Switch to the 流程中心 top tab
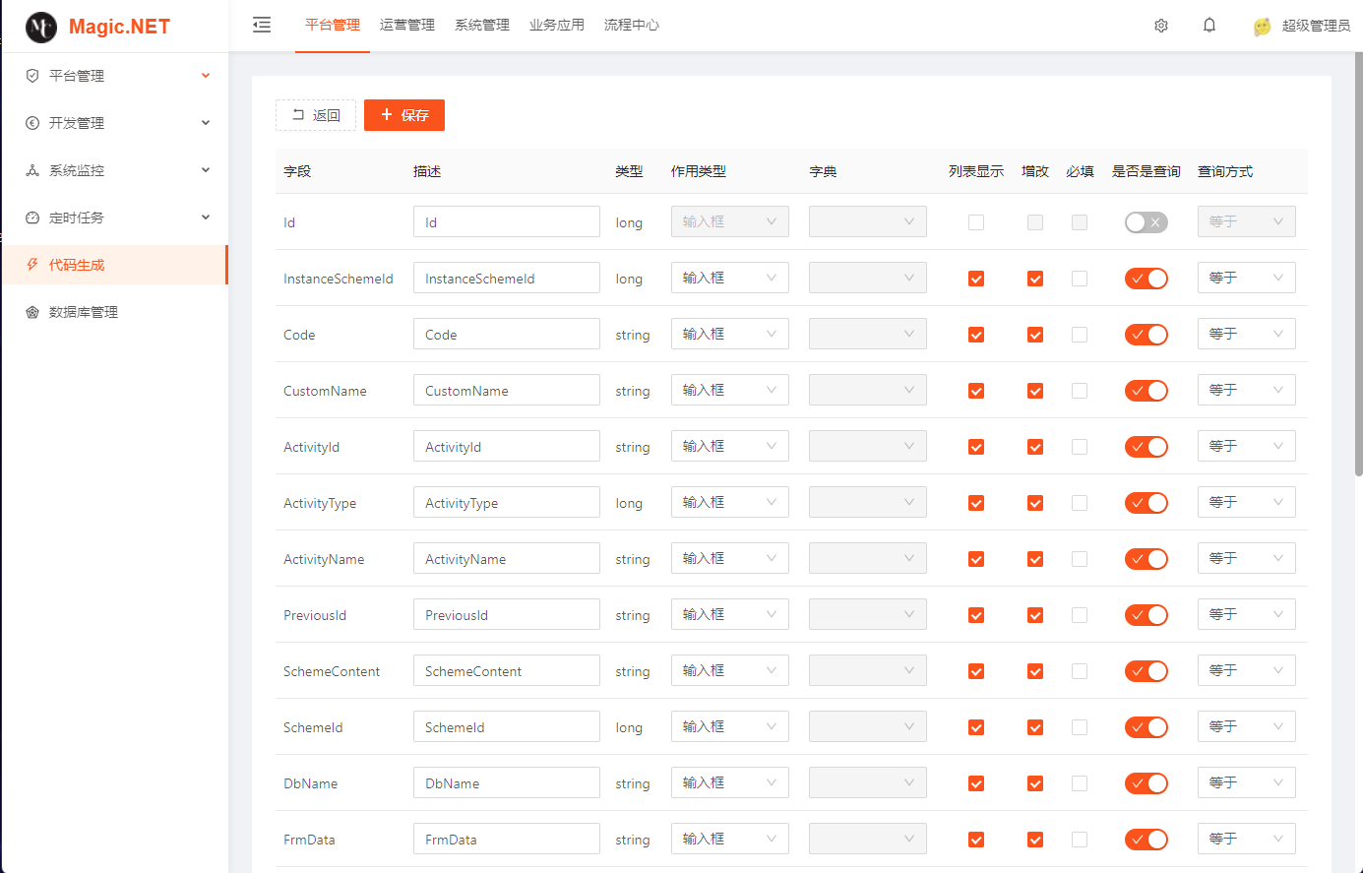Screen dimensions: 1363x873 (x=632, y=26)
